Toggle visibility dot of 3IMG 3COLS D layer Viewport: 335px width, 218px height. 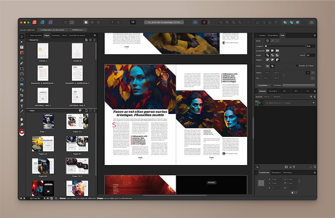[x=313, y=103]
